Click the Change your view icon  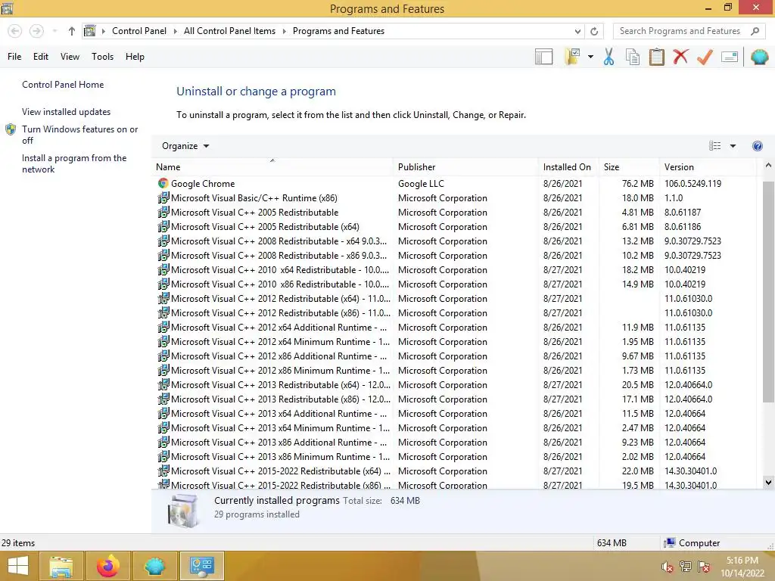(x=714, y=146)
